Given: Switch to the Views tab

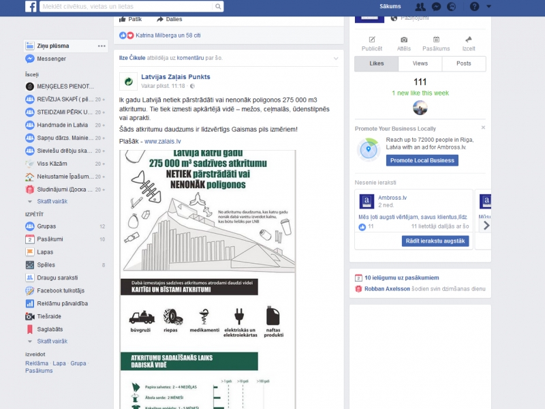Looking at the screenshot, I should pyautogui.click(x=420, y=63).
